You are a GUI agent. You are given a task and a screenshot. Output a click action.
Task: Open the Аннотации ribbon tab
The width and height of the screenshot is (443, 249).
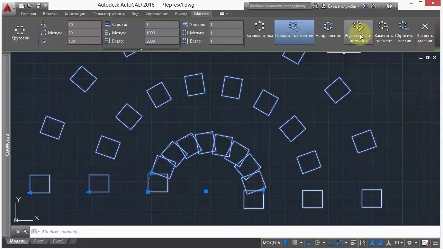click(x=75, y=14)
